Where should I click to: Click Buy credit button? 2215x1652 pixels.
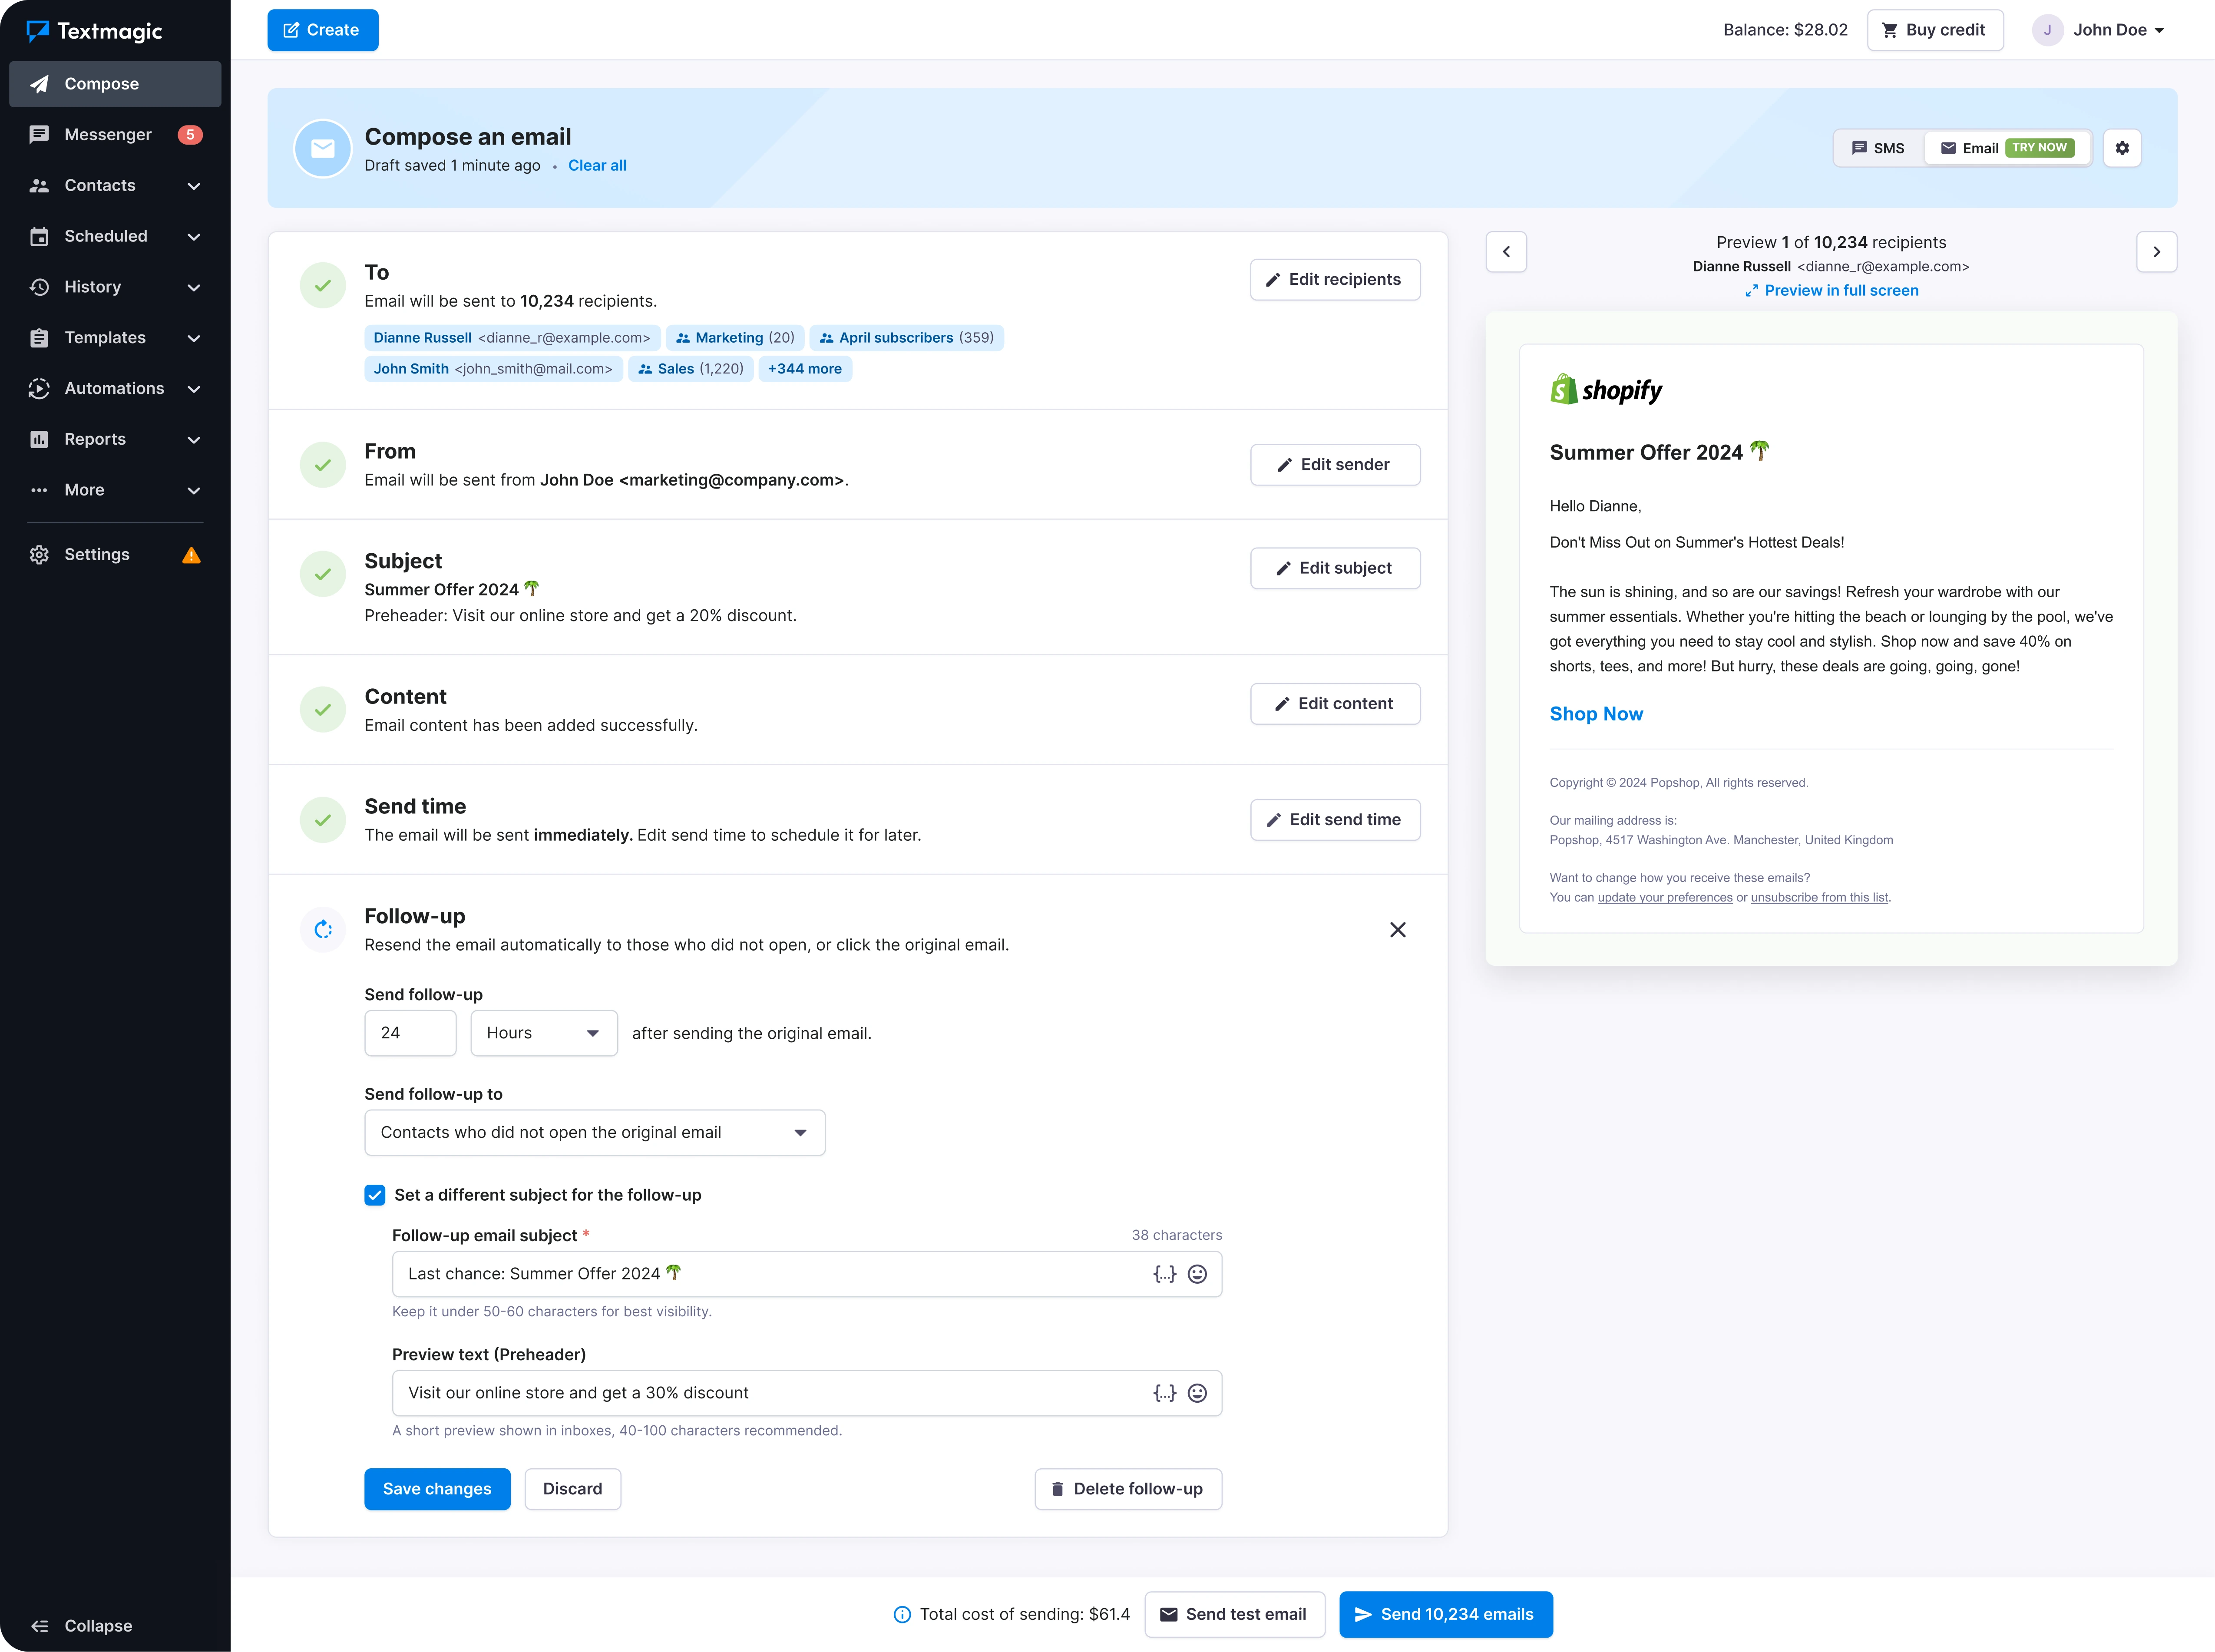pyautogui.click(x=1935, y=30)
